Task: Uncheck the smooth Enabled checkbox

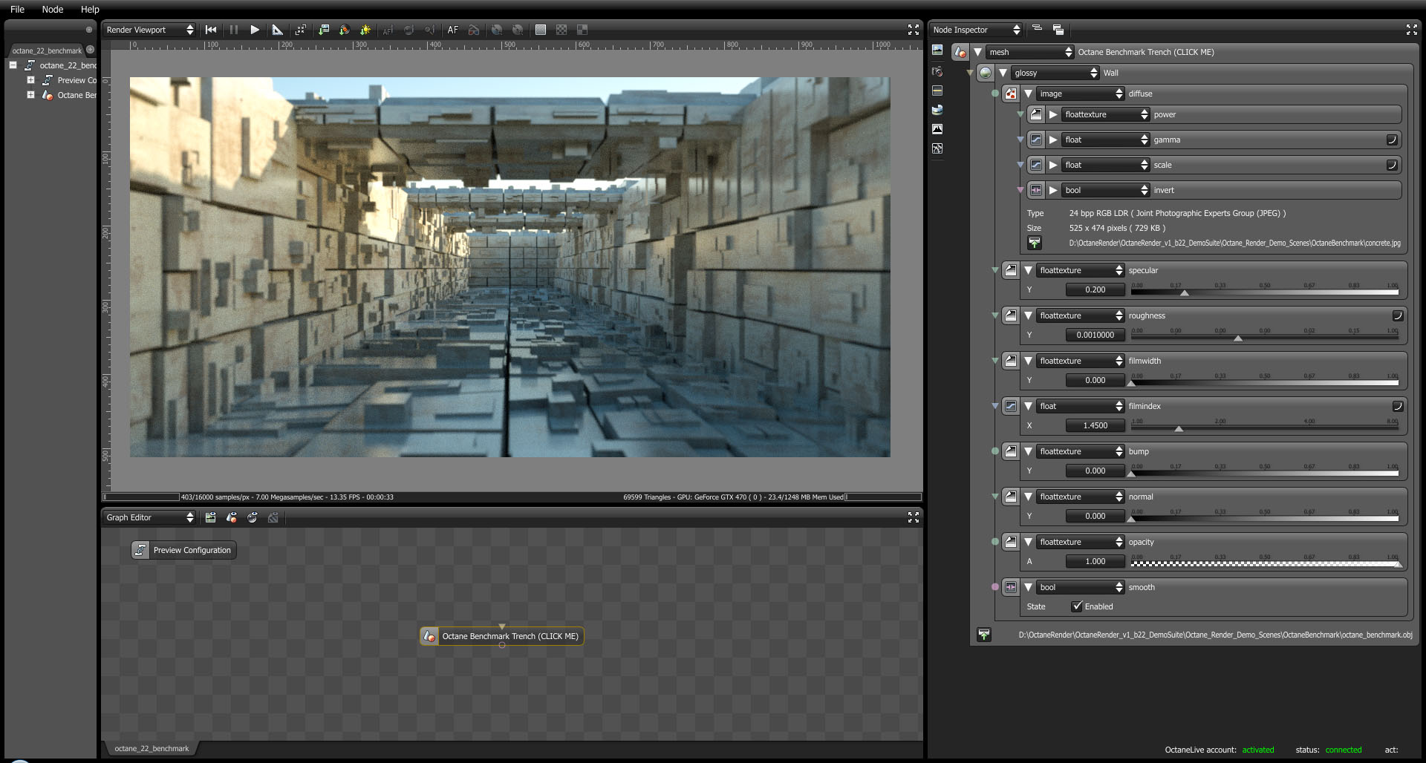Action: [x=1077, y=606]
